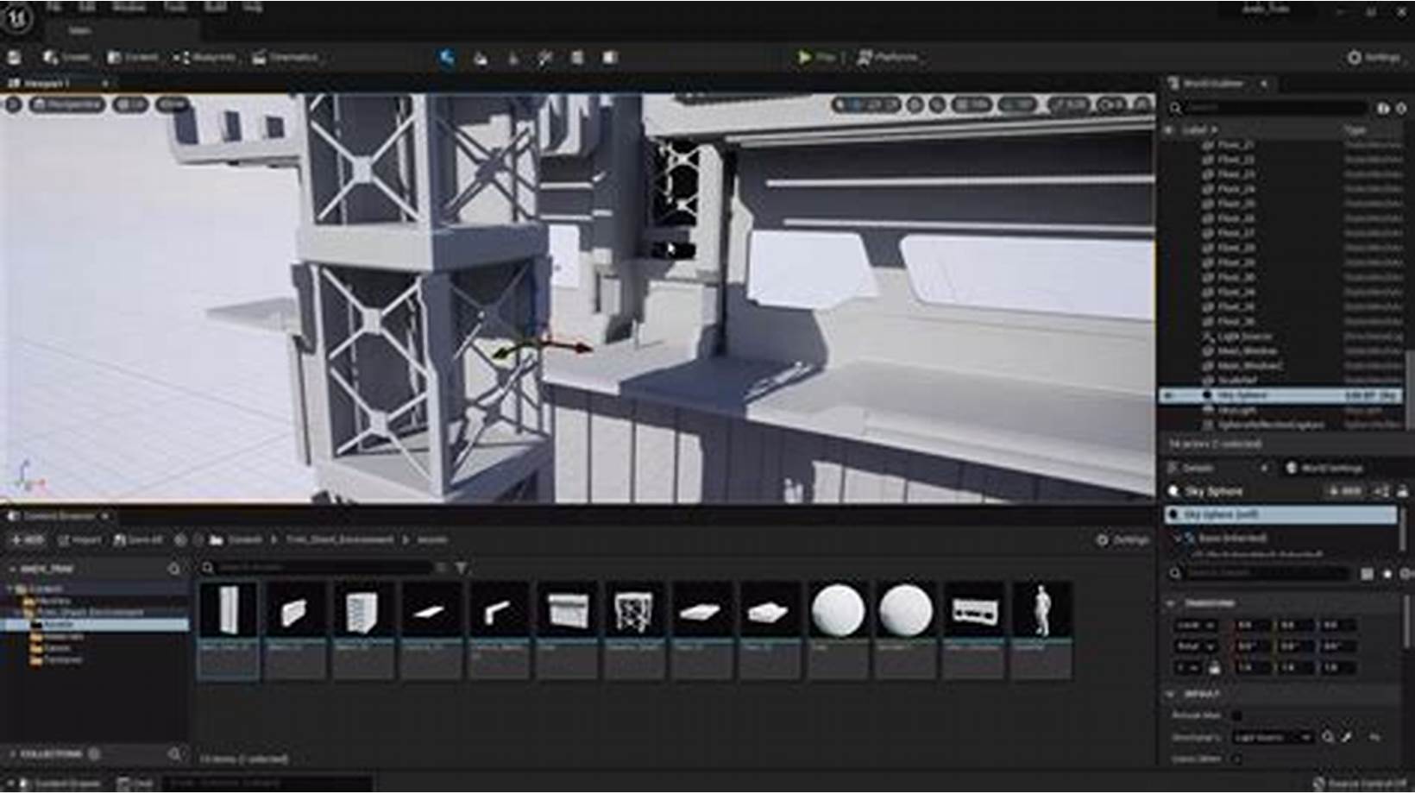Toggle the Colors Determined checkbox at bottom
This screenshot has width=1415, height=794.
tap(1236, 759)
